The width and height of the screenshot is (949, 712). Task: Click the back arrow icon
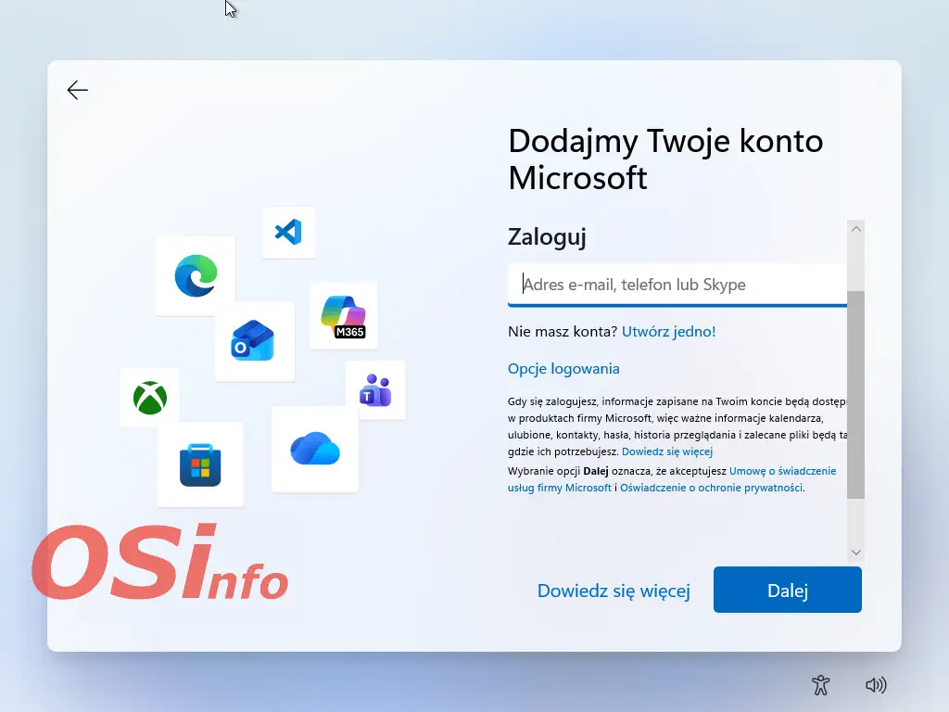pos(78,90)
